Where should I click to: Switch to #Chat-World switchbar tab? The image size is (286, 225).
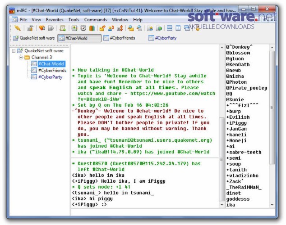point(79,38)
